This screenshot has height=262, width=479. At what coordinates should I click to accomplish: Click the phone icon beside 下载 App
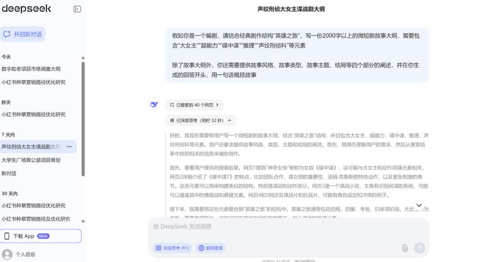tap(7, 236)
